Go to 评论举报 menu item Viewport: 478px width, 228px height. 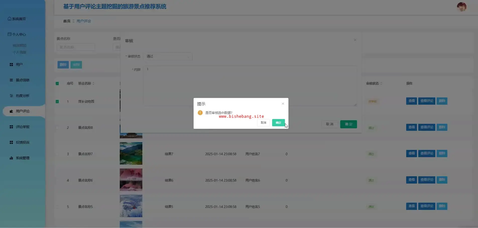[23, 127]
